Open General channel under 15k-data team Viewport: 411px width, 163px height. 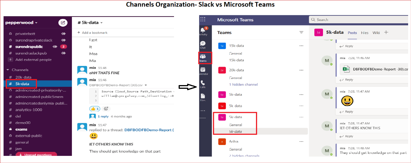pos(236,54)
